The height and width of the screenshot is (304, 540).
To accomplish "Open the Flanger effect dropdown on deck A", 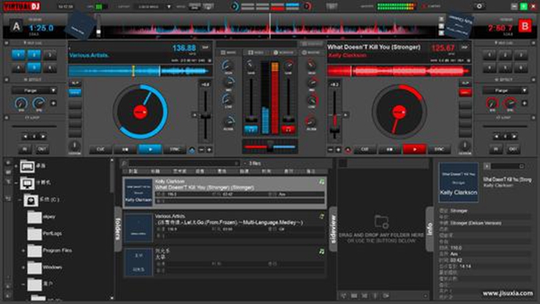I will [34, 90].
